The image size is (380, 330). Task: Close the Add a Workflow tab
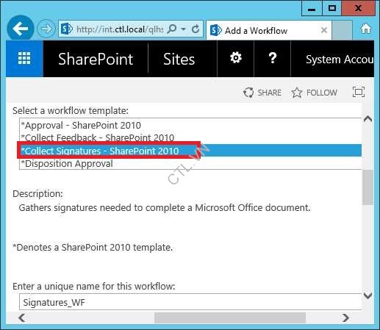pyautogui.click(x=324, y=30)
